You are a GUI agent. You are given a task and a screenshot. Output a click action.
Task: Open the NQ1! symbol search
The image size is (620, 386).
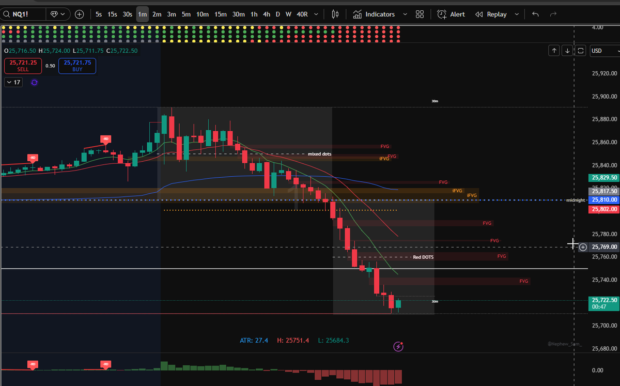[23, 14]
